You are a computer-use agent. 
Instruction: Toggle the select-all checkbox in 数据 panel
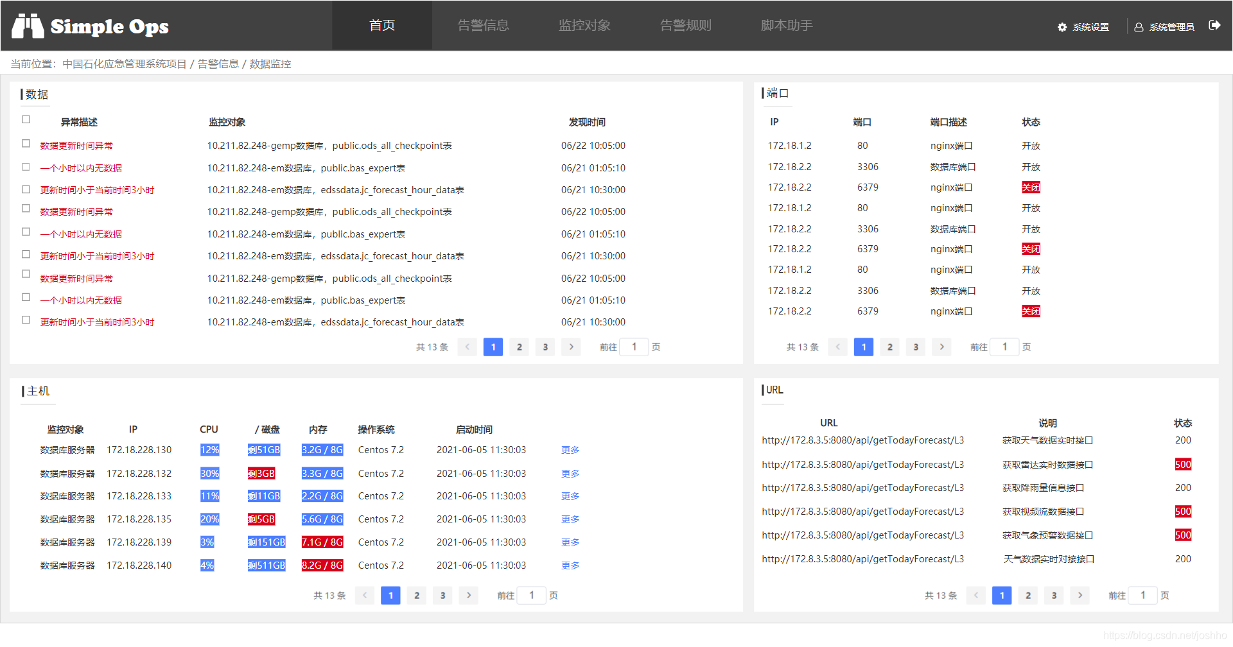click(26, 119)
